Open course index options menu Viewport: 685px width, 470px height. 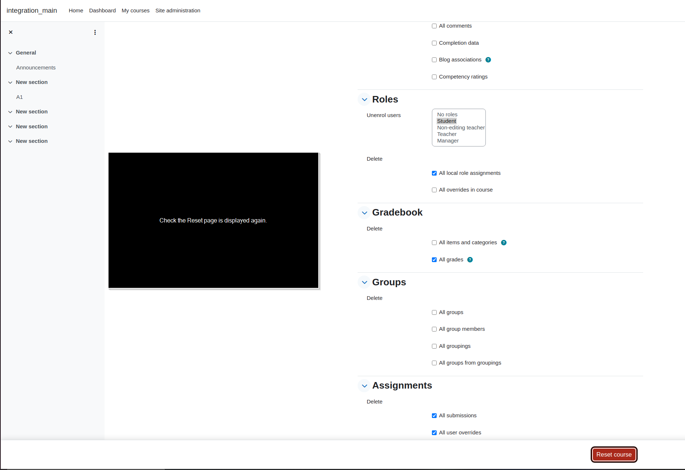pyautogui.click(x=95, y=32)
